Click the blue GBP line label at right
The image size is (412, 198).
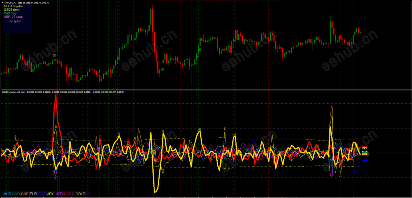(x=365, y=161)
